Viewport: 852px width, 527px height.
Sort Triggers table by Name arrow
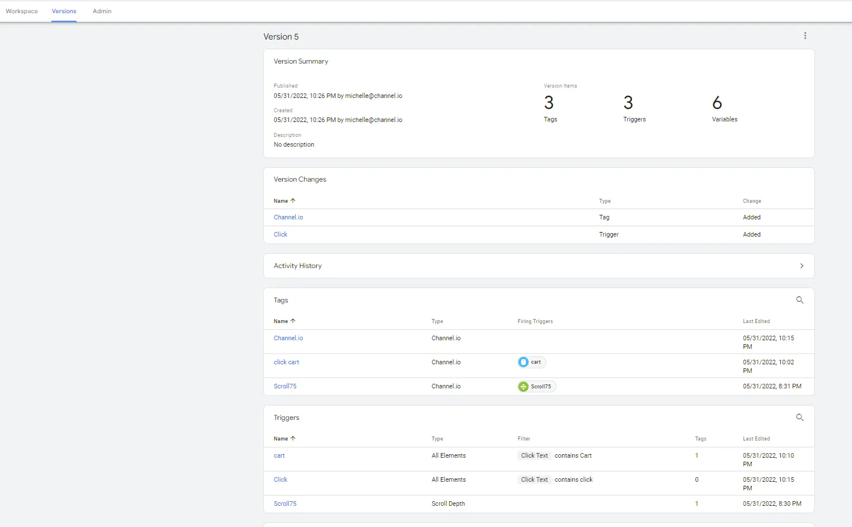pos(293,439)
